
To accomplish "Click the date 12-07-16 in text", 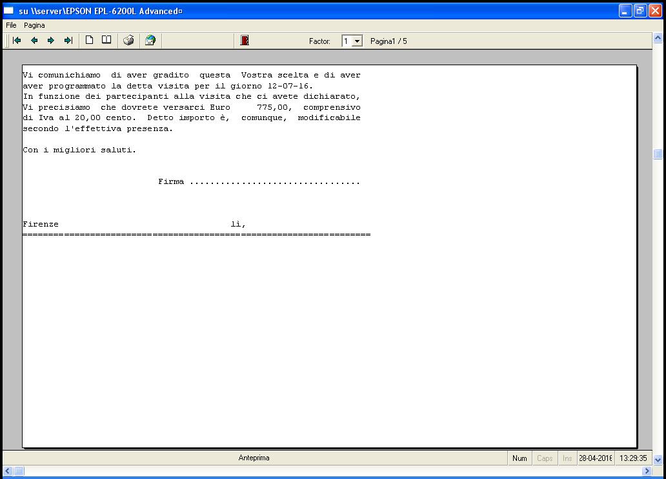I will (x=288, y=87).
